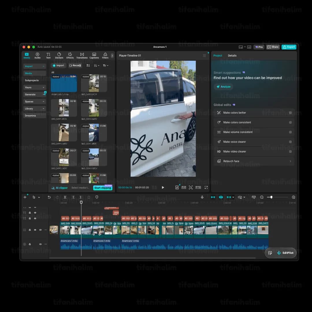Zoom in the timeline with plus magnifier
The width and height of the screenshot is (312, 312).
point(294,197)
